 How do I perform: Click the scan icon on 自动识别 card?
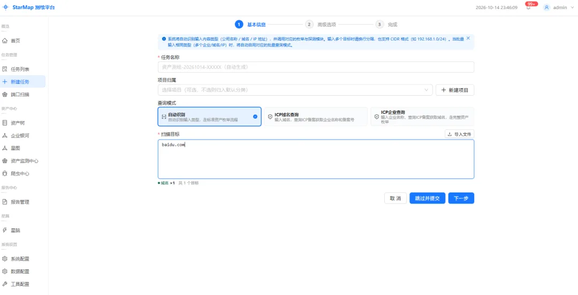coord(164,117)
